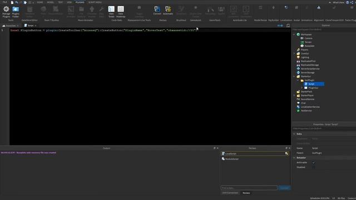Select Workspace in Explorer
This screenshot has height=200, width=356.
click(x=306, y=34)
